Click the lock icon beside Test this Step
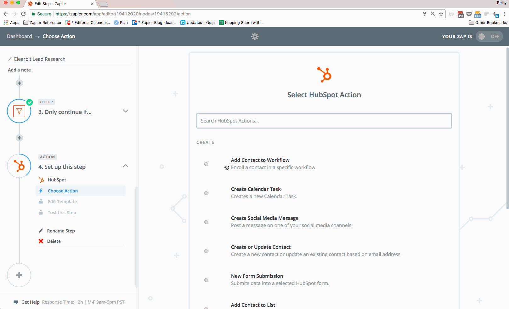The image size is (509, 309). [x=41, y=213]
